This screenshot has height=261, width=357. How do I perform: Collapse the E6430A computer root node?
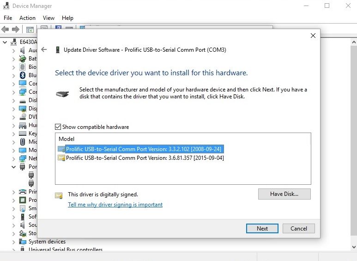(x=5, y=42)
